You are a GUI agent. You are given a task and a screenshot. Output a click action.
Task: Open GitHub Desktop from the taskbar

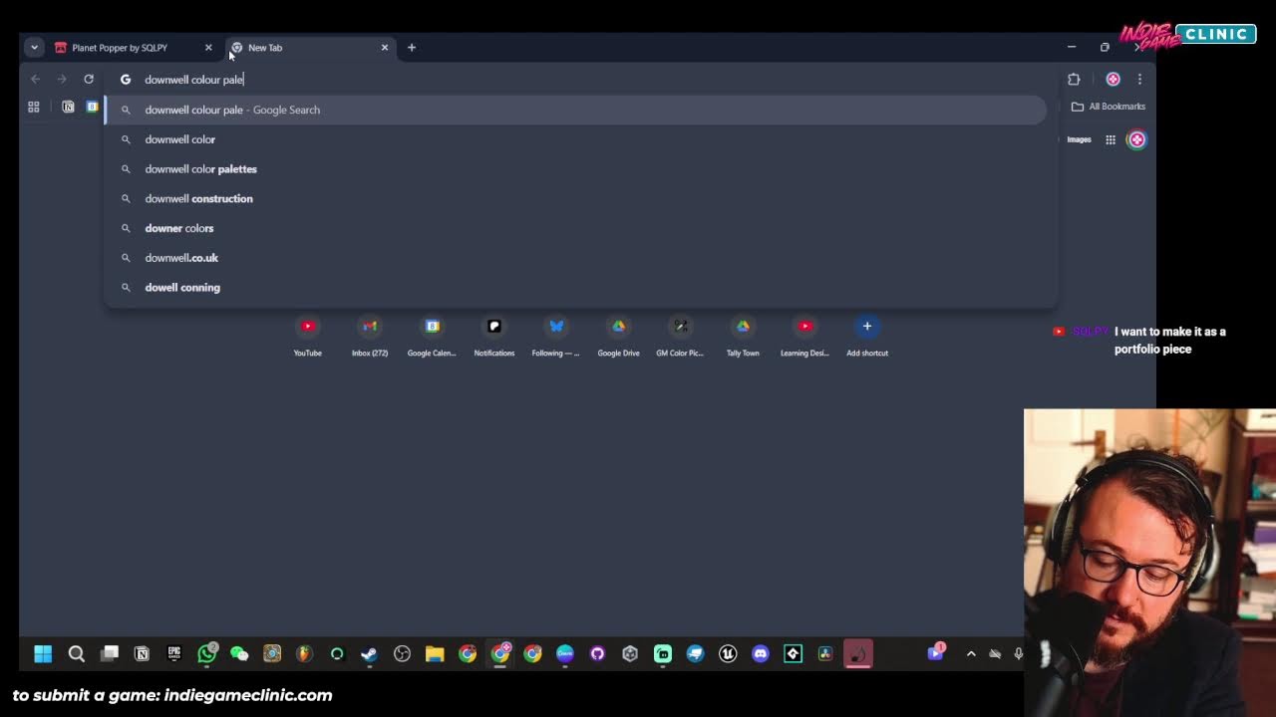[597, 654]
